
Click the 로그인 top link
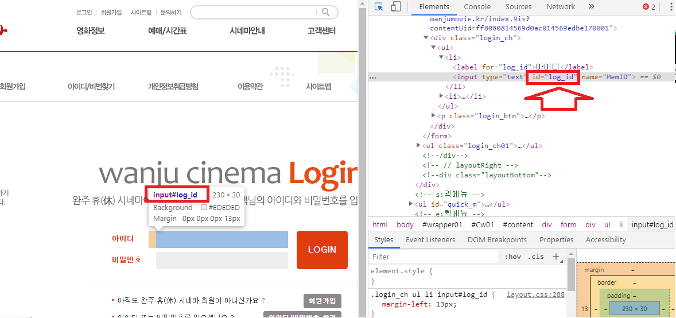(84, 12)
